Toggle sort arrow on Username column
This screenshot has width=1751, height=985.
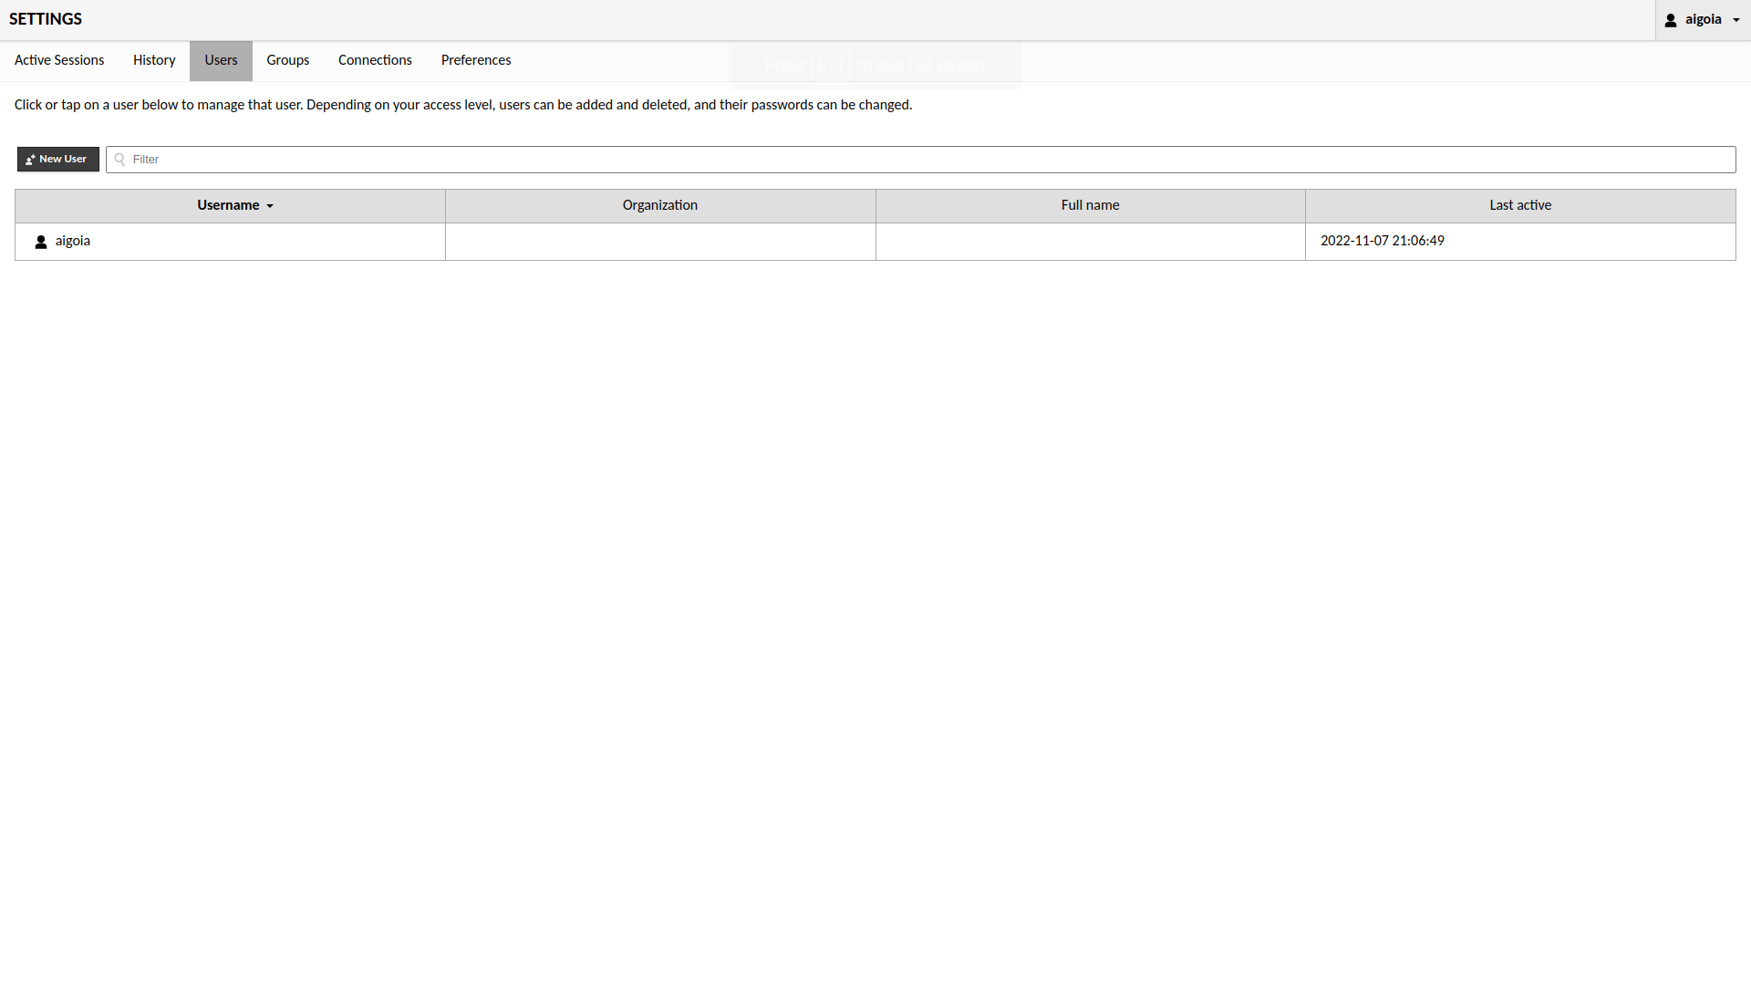click(x=270, y=206)
